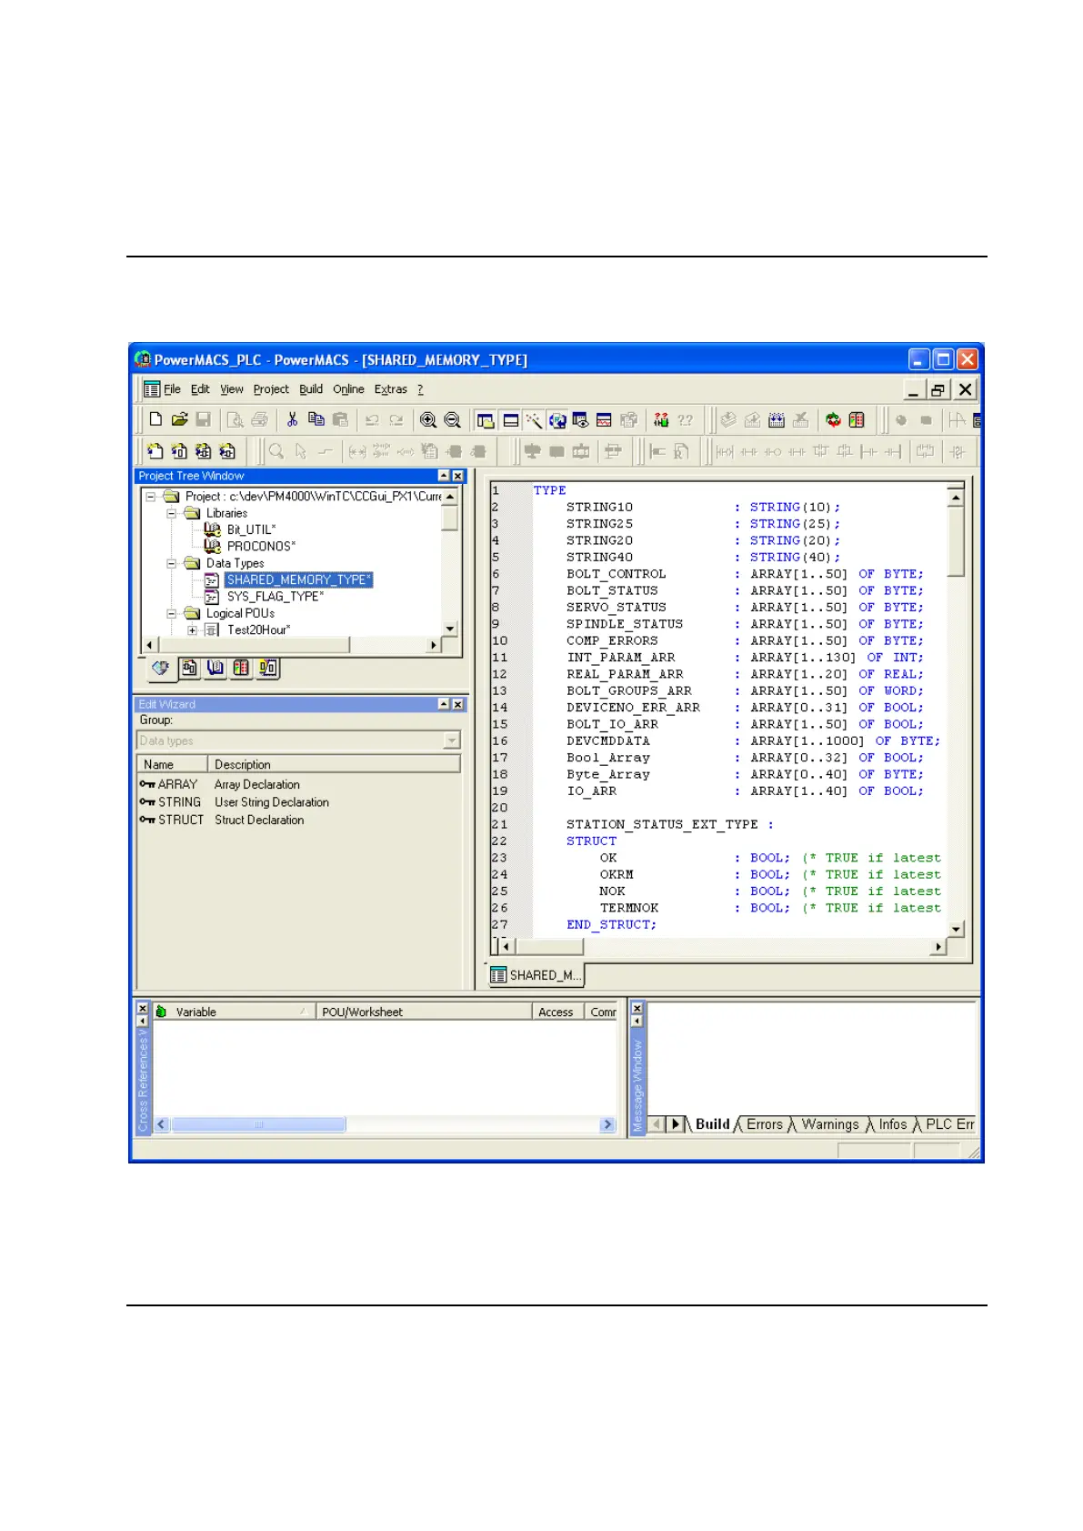This screenshot has width=1083, height=1531.
Task: Close the Edit Wizard panel
Action: coord(457,704)
